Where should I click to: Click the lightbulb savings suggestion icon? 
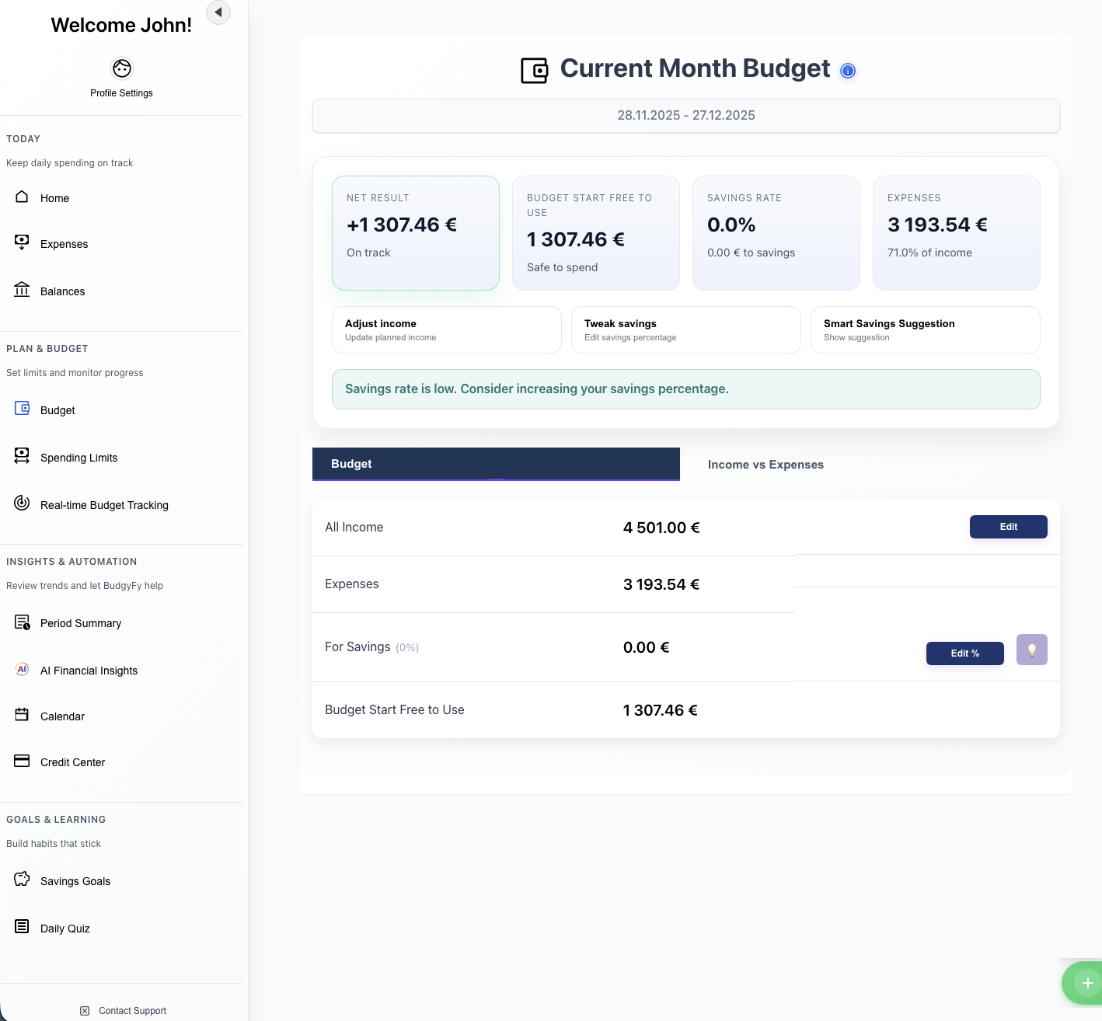point(1031,649)
